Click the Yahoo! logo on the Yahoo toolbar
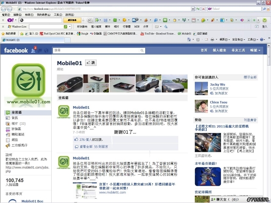This screenshot has width=271, height=203. pyautogui.click(x=11, y=20)
